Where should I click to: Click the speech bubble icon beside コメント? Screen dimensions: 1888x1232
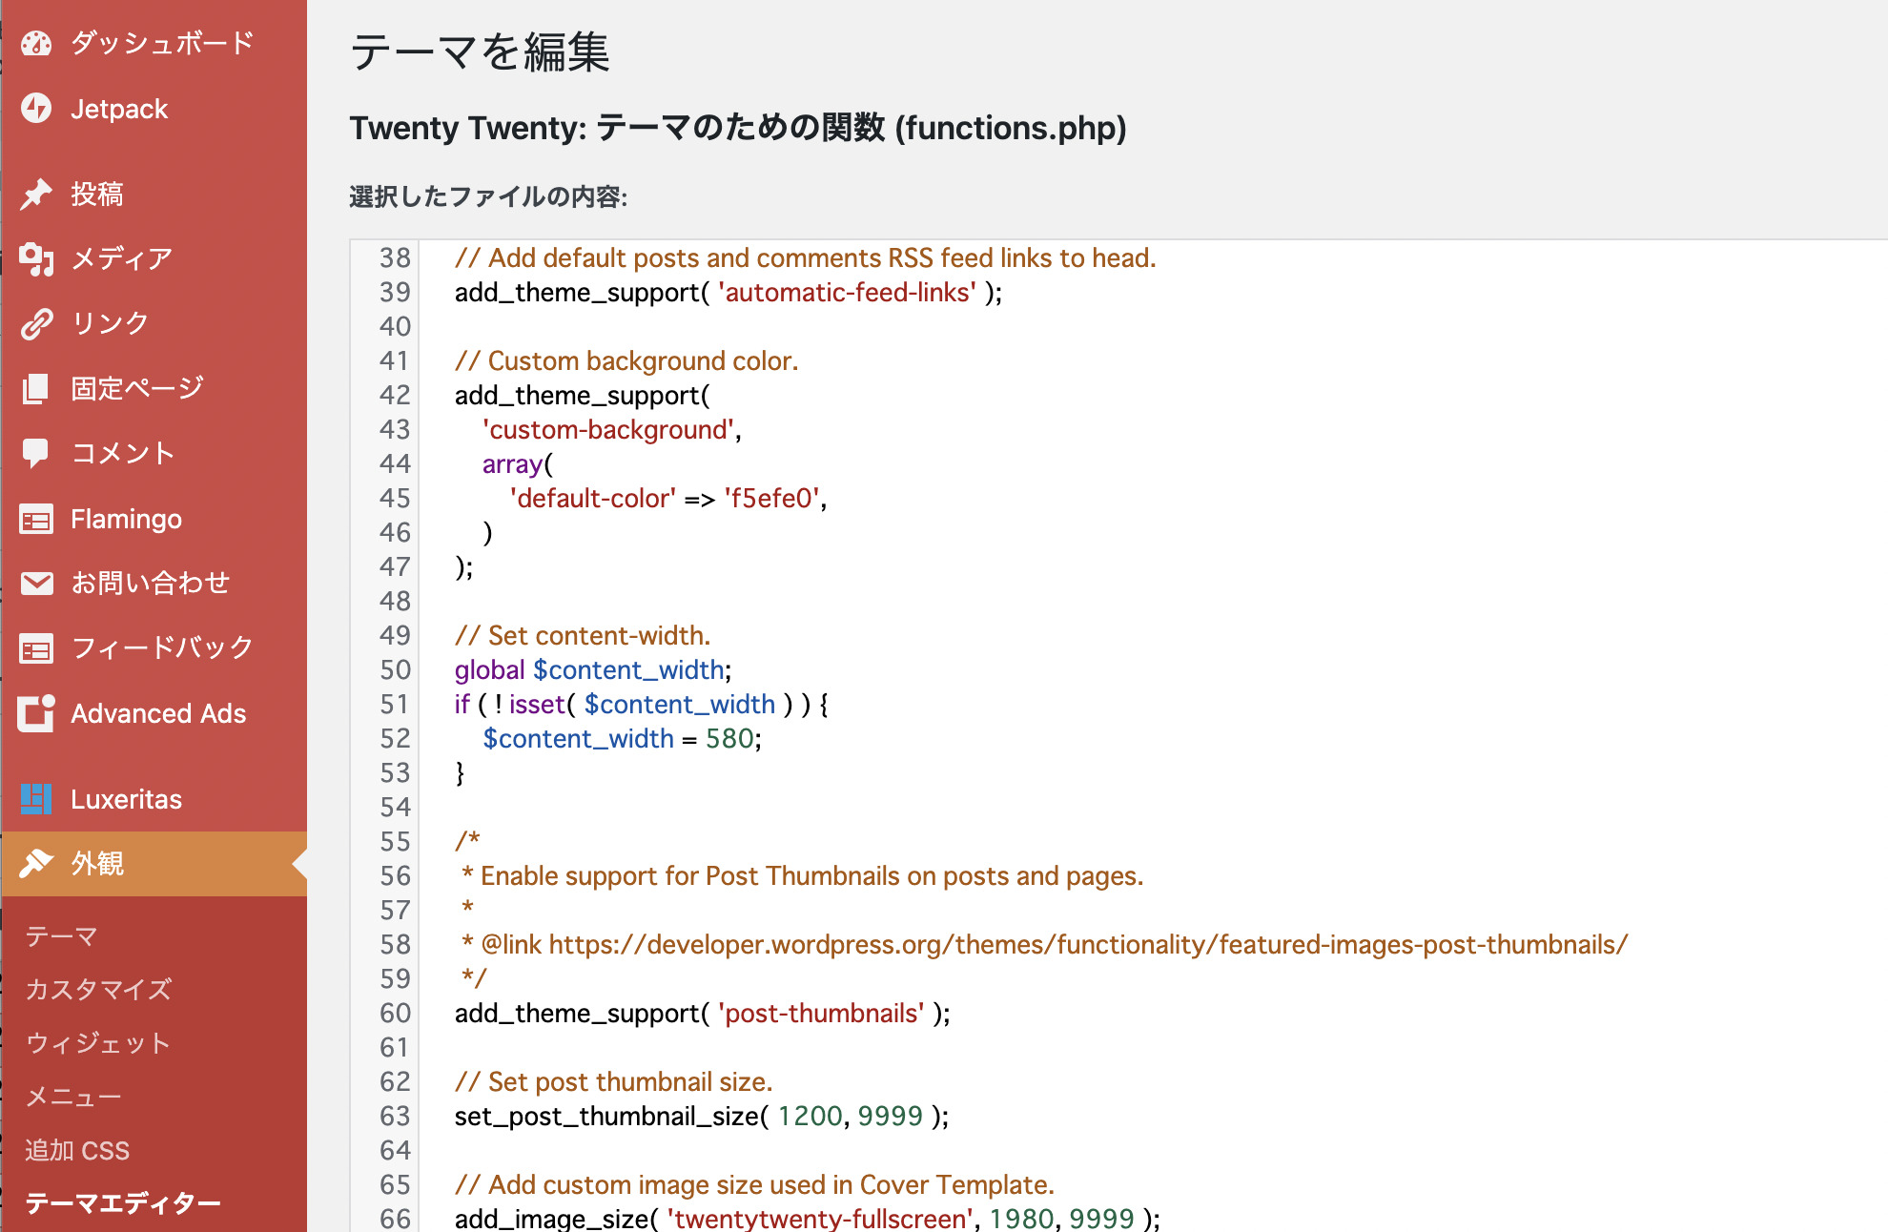coord(36,453)
